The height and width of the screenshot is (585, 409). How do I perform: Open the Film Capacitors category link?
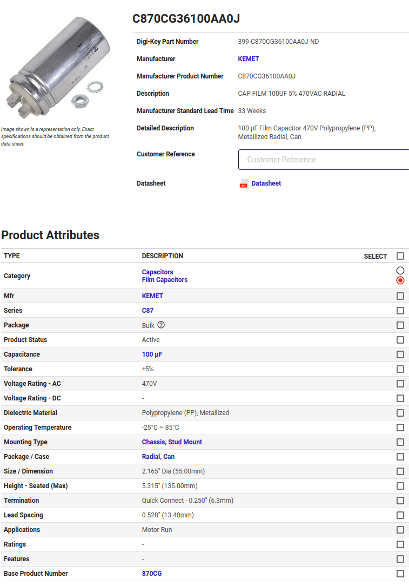click(165, 280)
